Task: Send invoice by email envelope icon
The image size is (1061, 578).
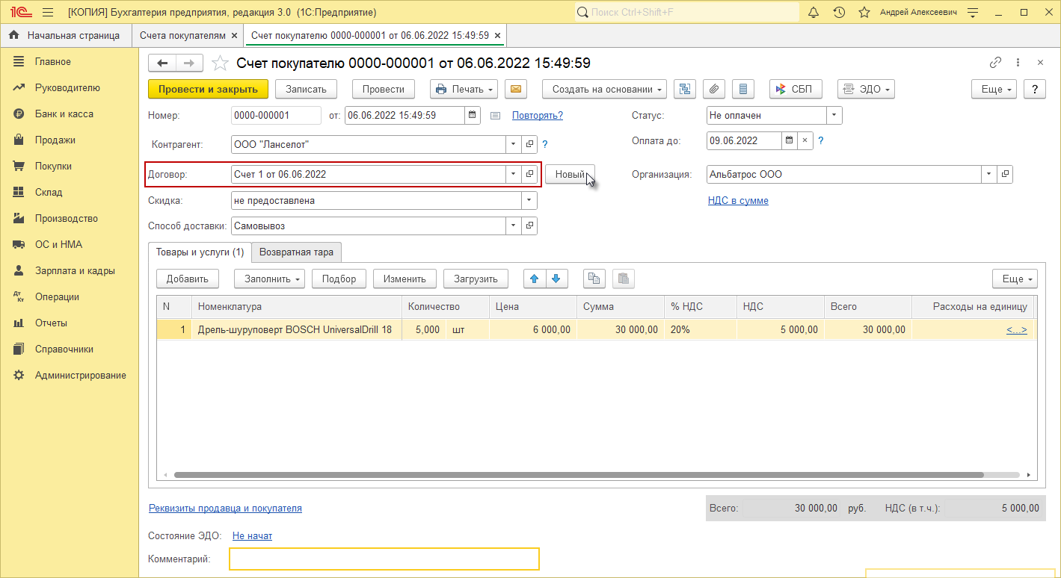Action: click(x=515, y=89)
